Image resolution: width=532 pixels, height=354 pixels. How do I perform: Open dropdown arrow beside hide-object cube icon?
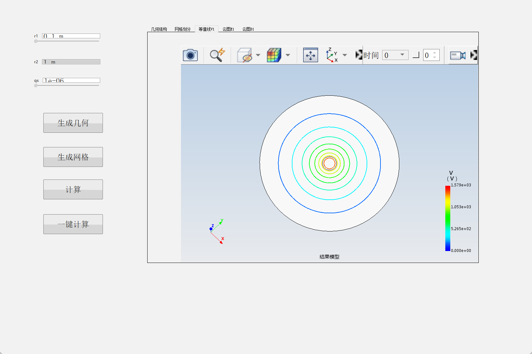[x=258, y=55]
